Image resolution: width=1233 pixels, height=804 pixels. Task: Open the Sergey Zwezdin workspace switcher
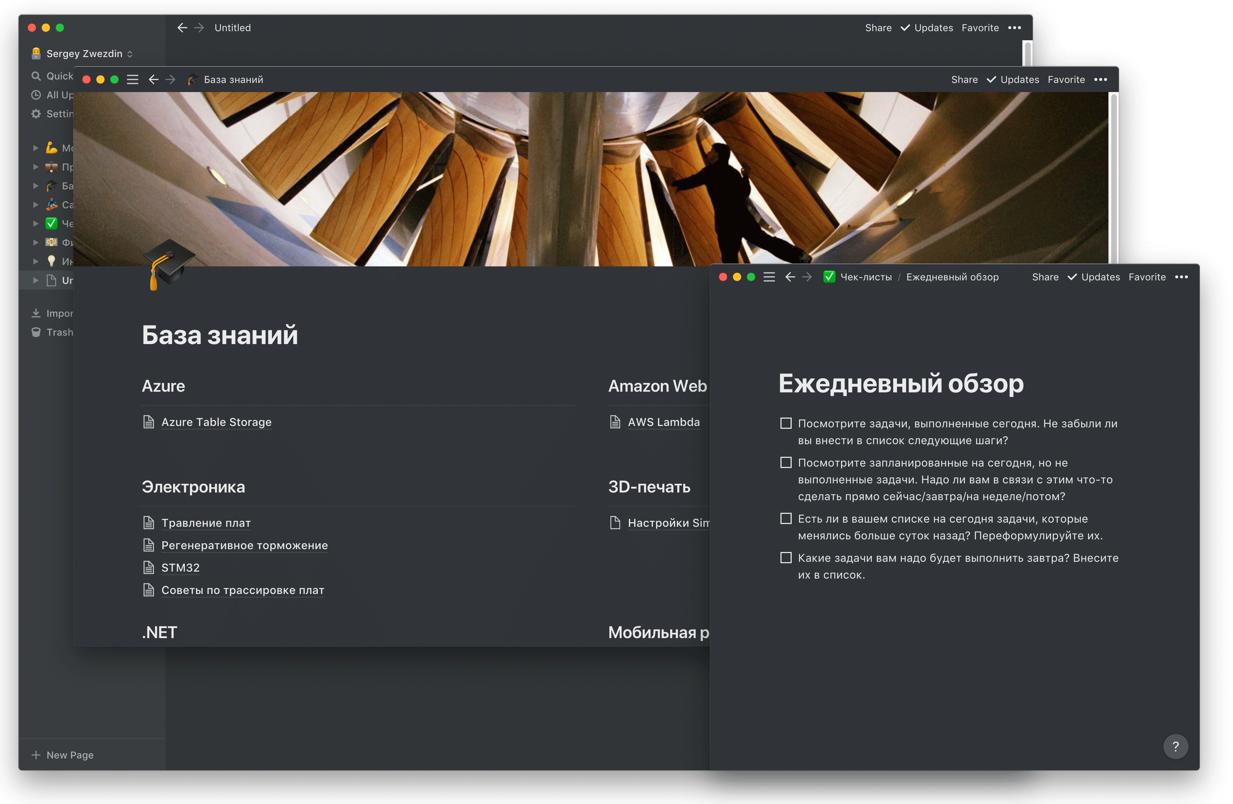pos(85,54)
